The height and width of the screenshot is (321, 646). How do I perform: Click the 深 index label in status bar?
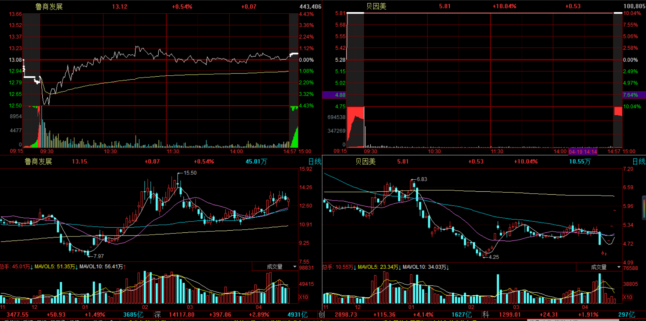click(158, 314)
